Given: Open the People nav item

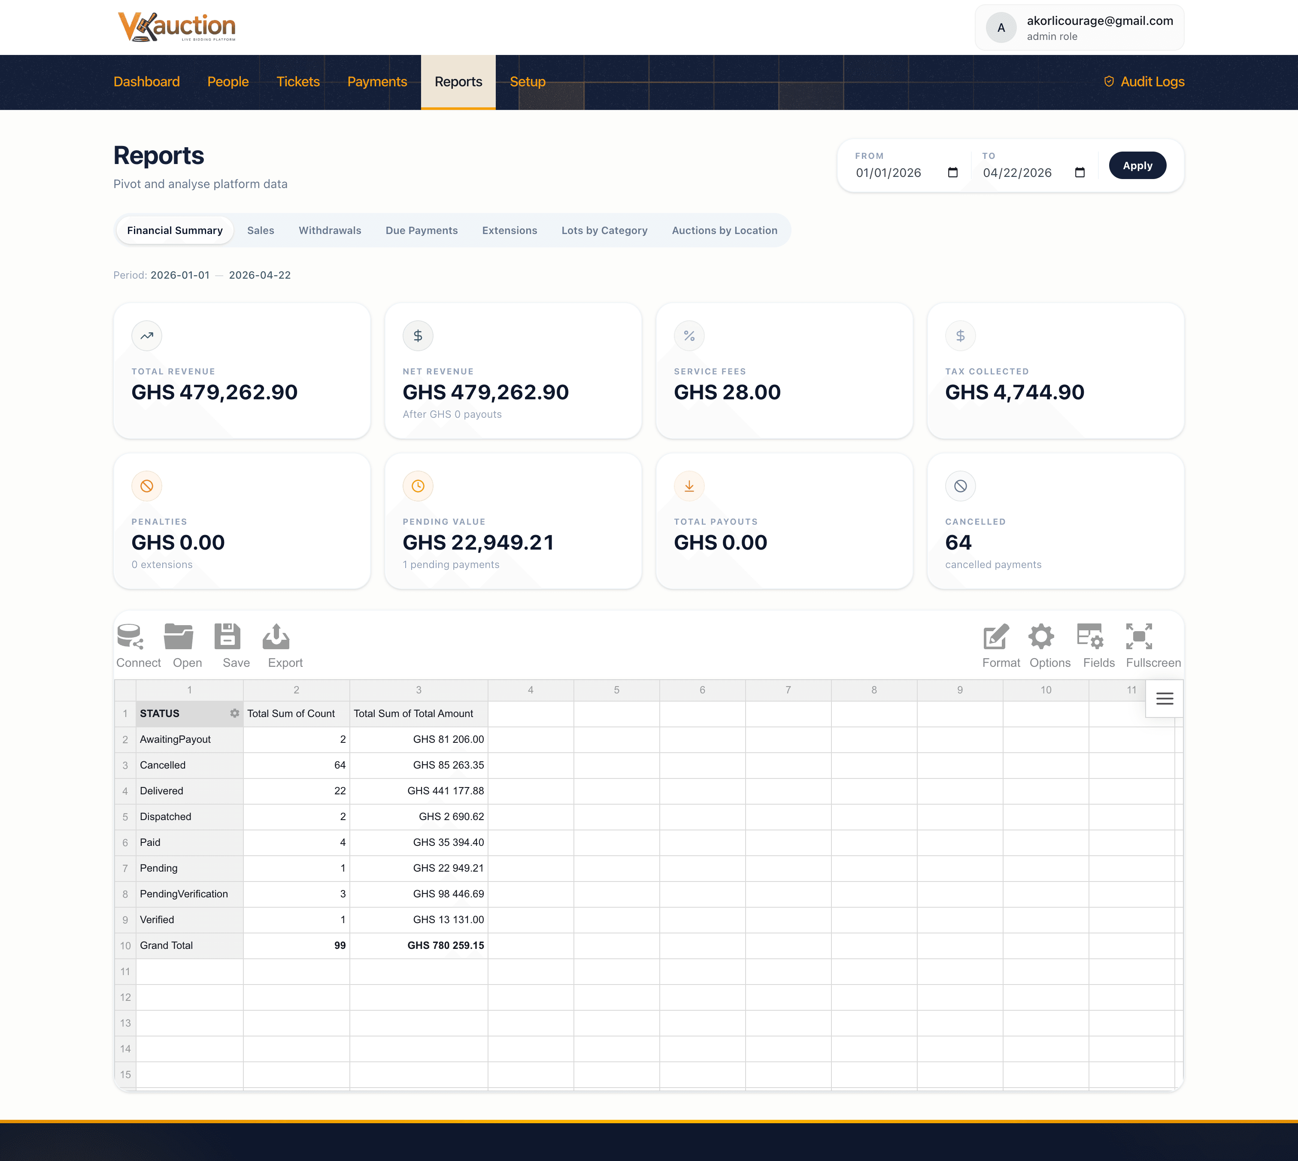Looking at the screenshot, I should point(228,82).
